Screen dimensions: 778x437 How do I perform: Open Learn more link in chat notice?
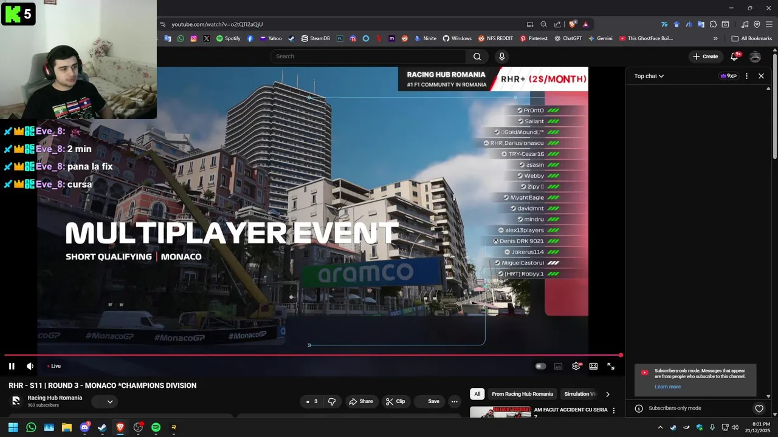click(667, 387)
